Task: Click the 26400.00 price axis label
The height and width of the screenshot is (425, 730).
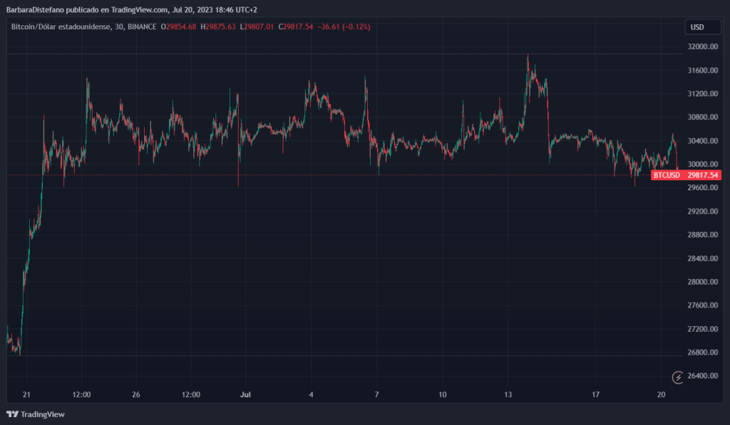Action: 701,376
